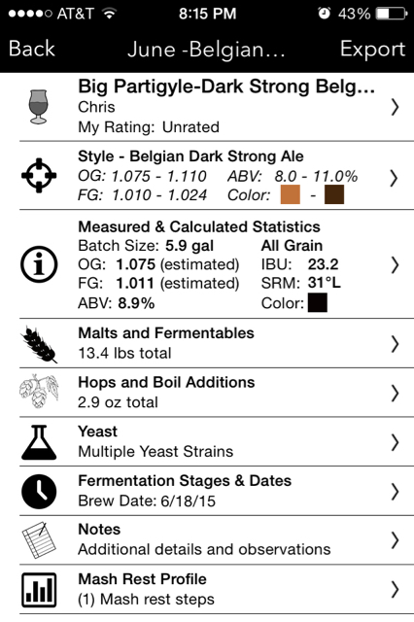Tap the black calculated color swatch

318,302
